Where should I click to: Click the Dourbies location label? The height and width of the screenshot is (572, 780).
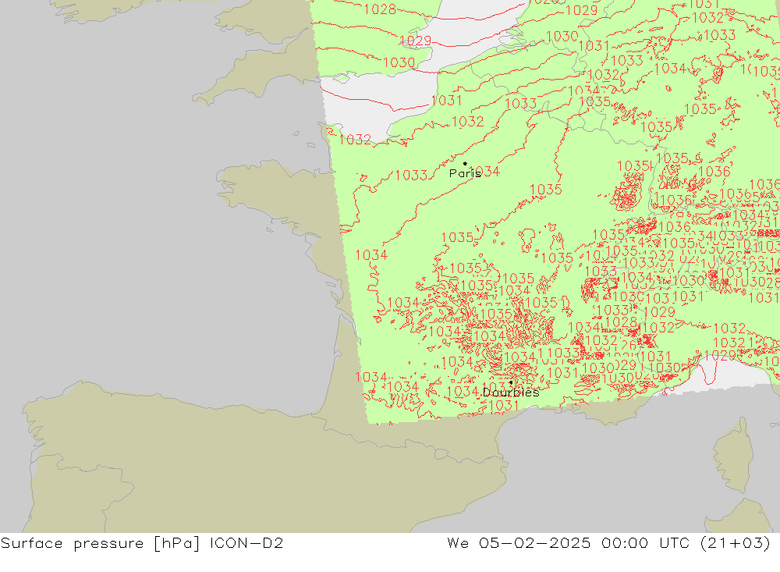pos(511,393)
